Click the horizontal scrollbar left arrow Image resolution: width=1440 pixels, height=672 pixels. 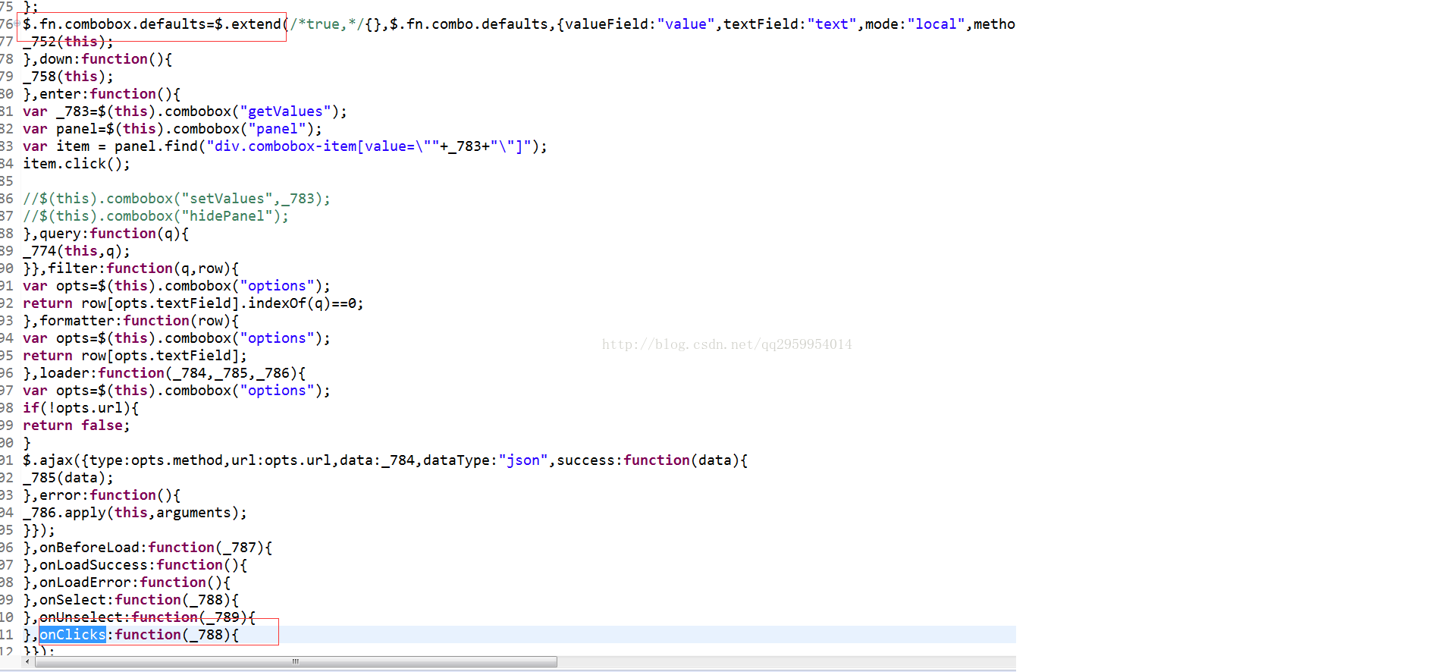pyautogui.click(x=28, y=662)
